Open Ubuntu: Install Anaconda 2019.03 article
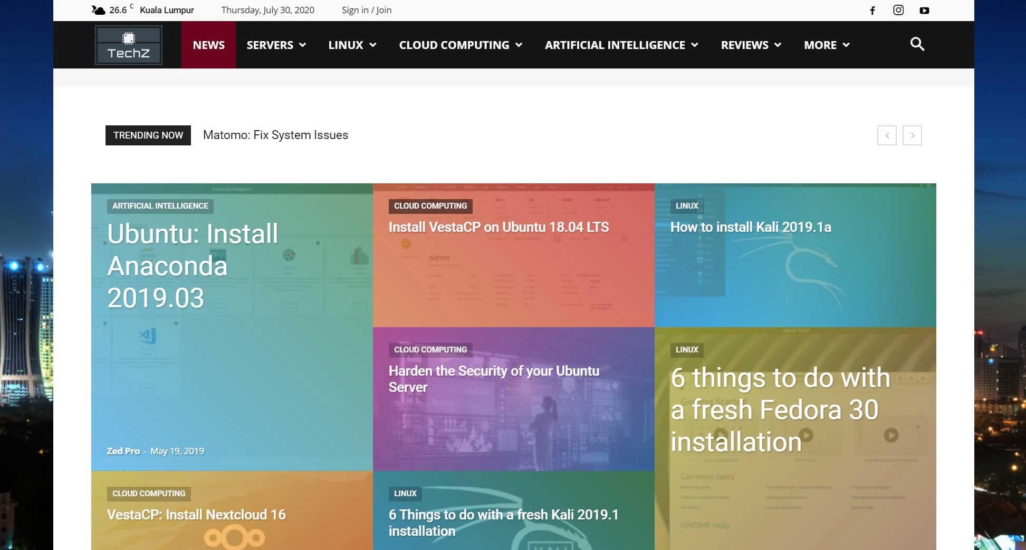This screenshot has width=1026, height=550. click(x=193, y=266)
